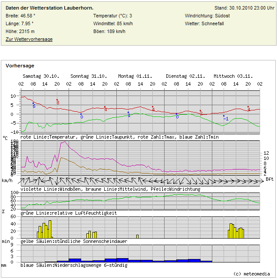Screen dimensions: 277x279
Task: Click the relative Luftfeuchtigkeit legend text
Action: [x=69, y=213]
